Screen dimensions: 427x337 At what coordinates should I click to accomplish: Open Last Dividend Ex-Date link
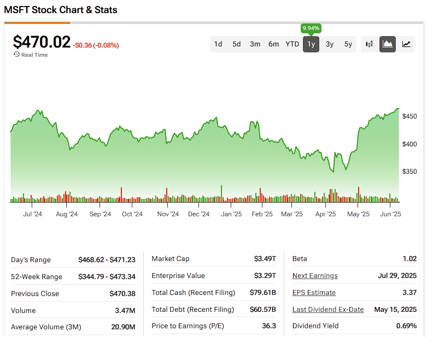click(x=328, y=310)
